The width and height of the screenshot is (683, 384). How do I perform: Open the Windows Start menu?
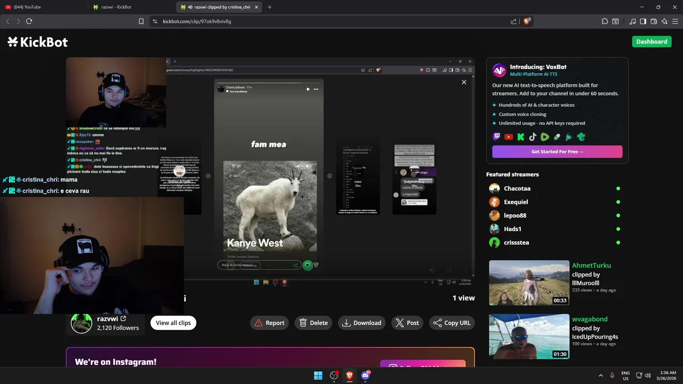click(318, 375)
